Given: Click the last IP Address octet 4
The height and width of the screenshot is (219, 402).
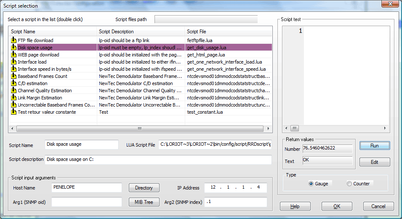Looking at the screenshot, I should (258, 187).
